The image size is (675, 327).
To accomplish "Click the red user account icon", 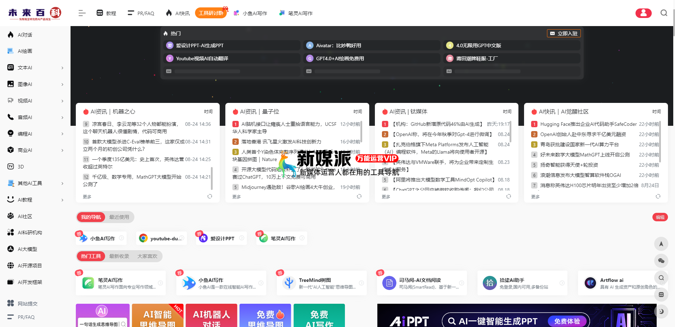I will click(x=643, y=13).
